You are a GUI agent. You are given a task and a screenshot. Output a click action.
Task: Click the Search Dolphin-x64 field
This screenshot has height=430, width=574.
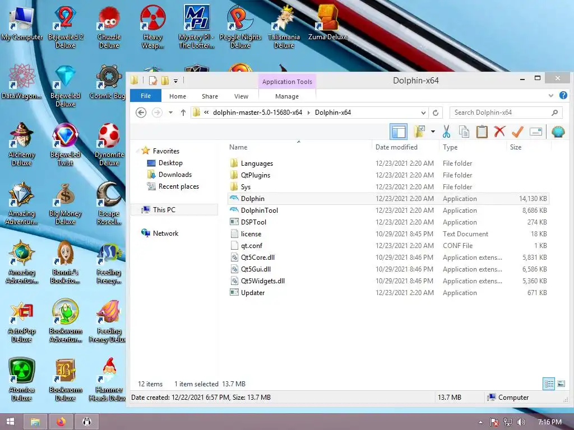[506, 113]
